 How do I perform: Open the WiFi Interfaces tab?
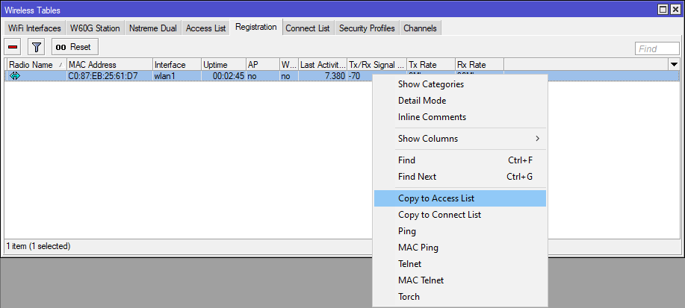(35, 28)
